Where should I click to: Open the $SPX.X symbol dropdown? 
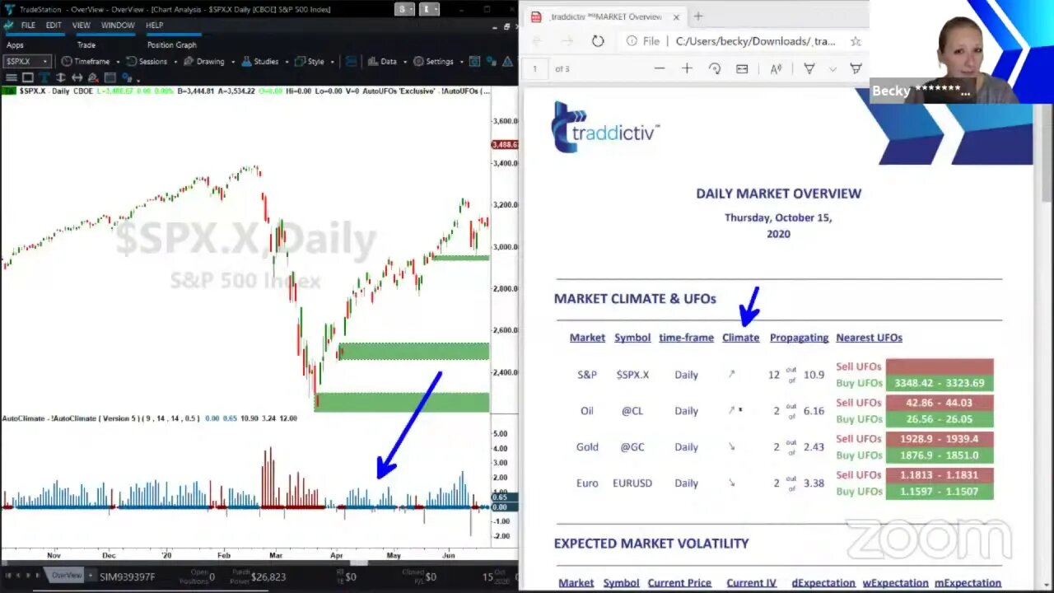(x=44, y=62)
